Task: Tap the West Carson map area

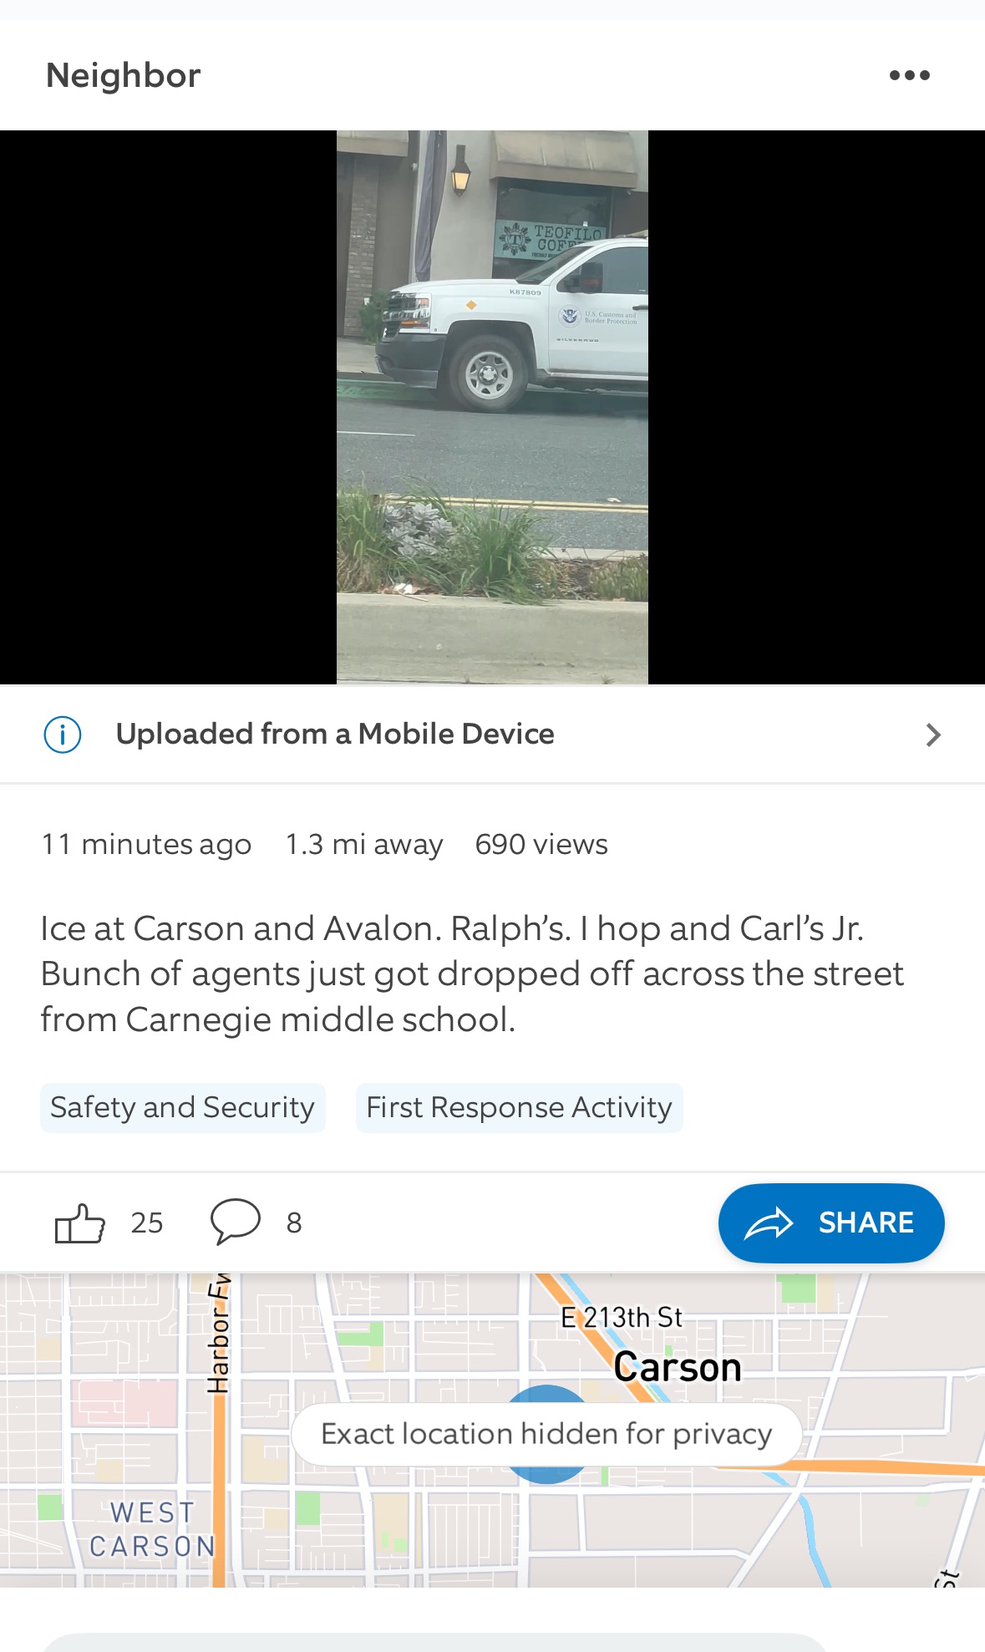Action: [152, 1529]
